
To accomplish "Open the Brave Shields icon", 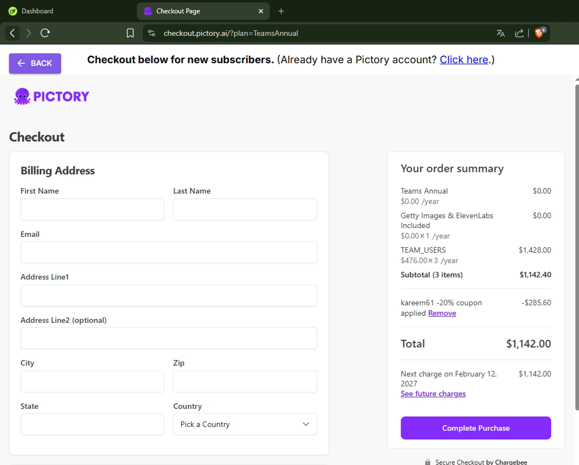I will (x=540, y=33).
